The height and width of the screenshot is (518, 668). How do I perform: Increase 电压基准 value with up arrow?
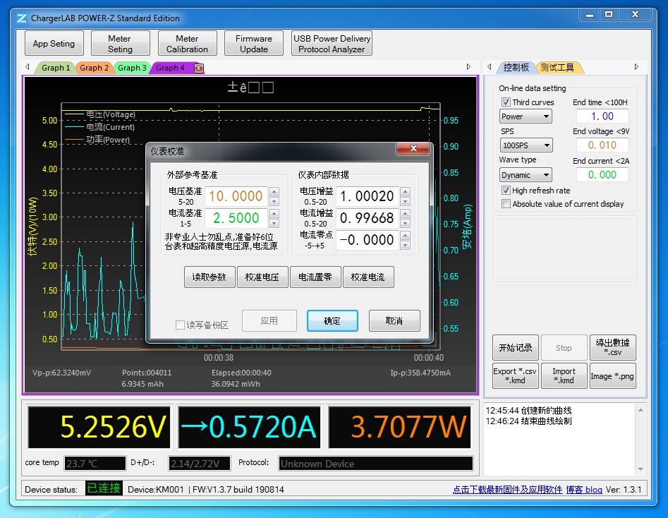274,191
